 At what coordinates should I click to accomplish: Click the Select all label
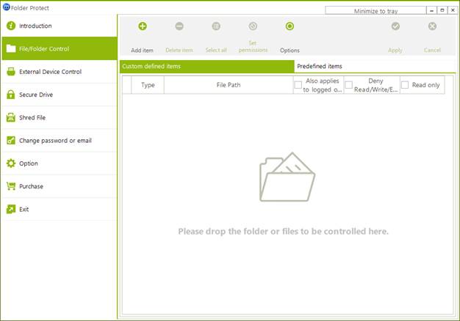pyautogui.click(x=216, y=51)
